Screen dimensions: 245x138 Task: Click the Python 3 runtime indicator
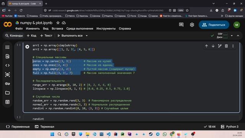(x=230, y=127)
